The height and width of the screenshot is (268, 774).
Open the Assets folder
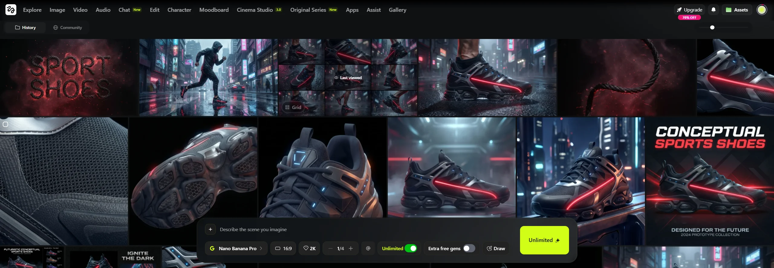[737, 10]
